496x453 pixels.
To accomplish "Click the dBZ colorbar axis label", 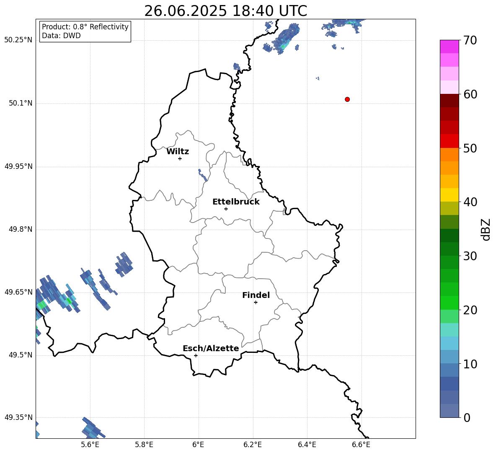I will pyautogui.click(x=486, y=229).
